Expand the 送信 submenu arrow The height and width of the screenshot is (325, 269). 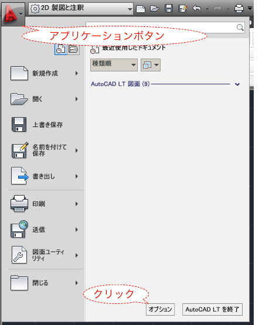[77, 230]
